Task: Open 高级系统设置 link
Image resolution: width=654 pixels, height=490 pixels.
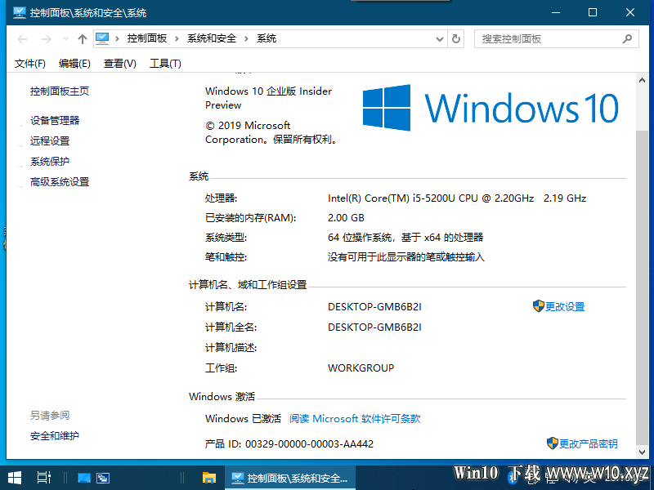Action: [x=60, y=182]
